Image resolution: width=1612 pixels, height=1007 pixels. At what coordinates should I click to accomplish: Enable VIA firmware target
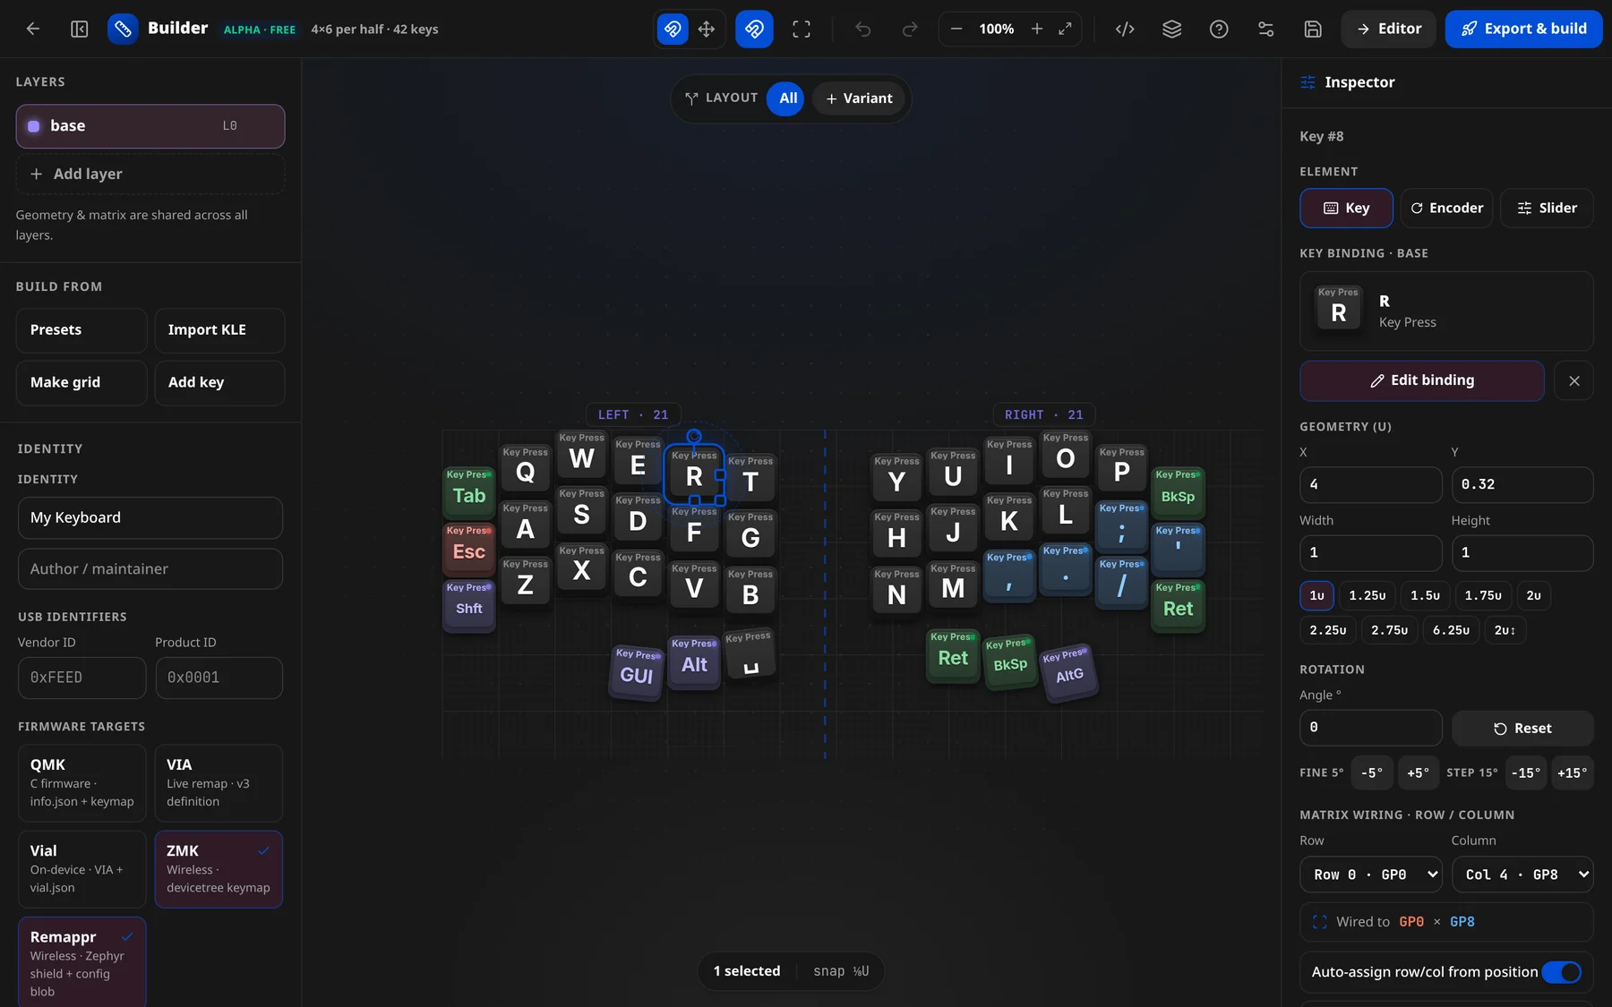[219, 783]
